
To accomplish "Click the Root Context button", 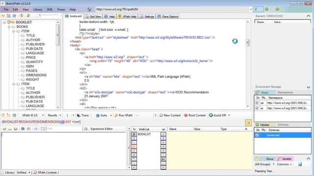I will tap(195, 115).
